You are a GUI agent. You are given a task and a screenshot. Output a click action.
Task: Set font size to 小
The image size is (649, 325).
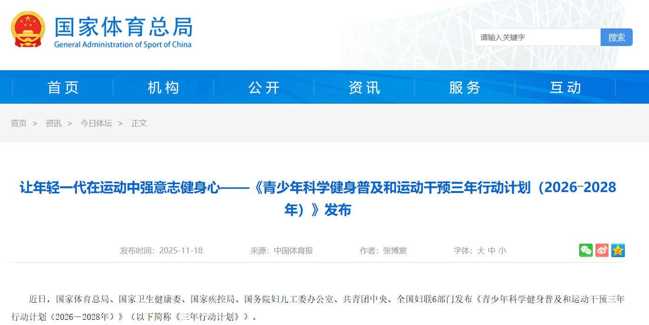click(x=502, y=251)
